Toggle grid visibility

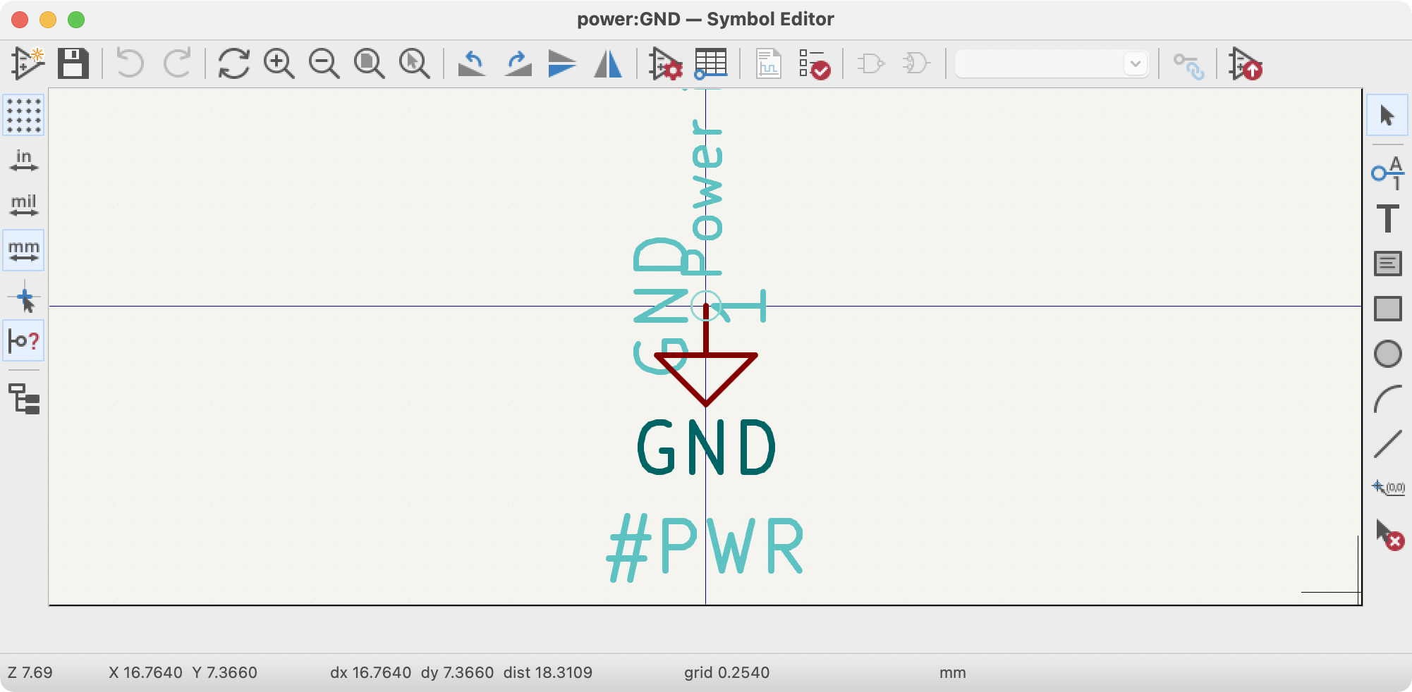25,116
